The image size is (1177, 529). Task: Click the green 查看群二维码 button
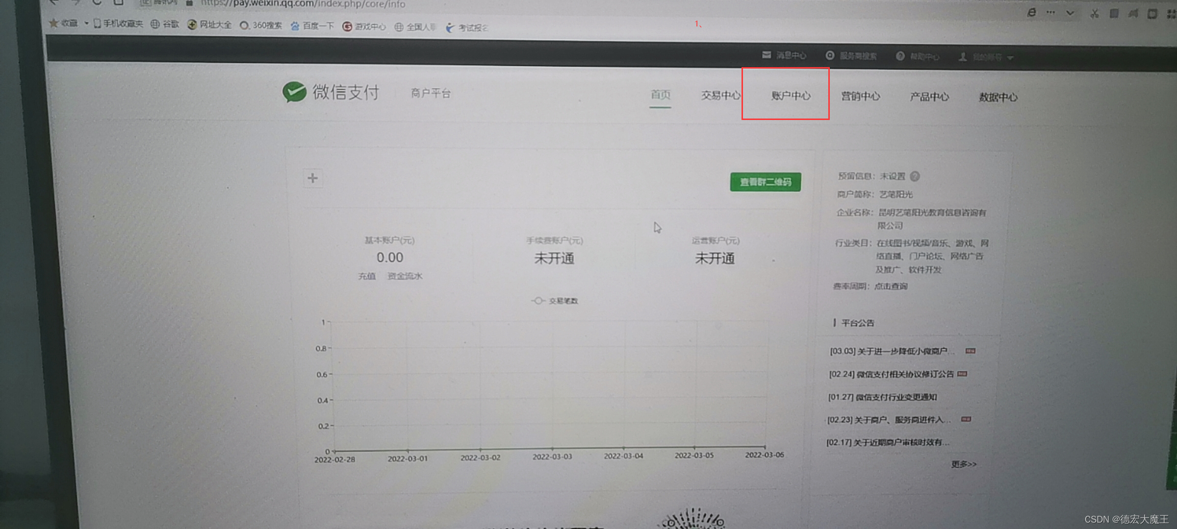765,182
